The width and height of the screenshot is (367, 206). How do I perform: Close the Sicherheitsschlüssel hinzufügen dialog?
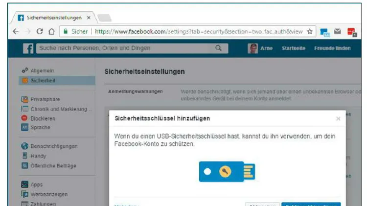pos(338,119)
